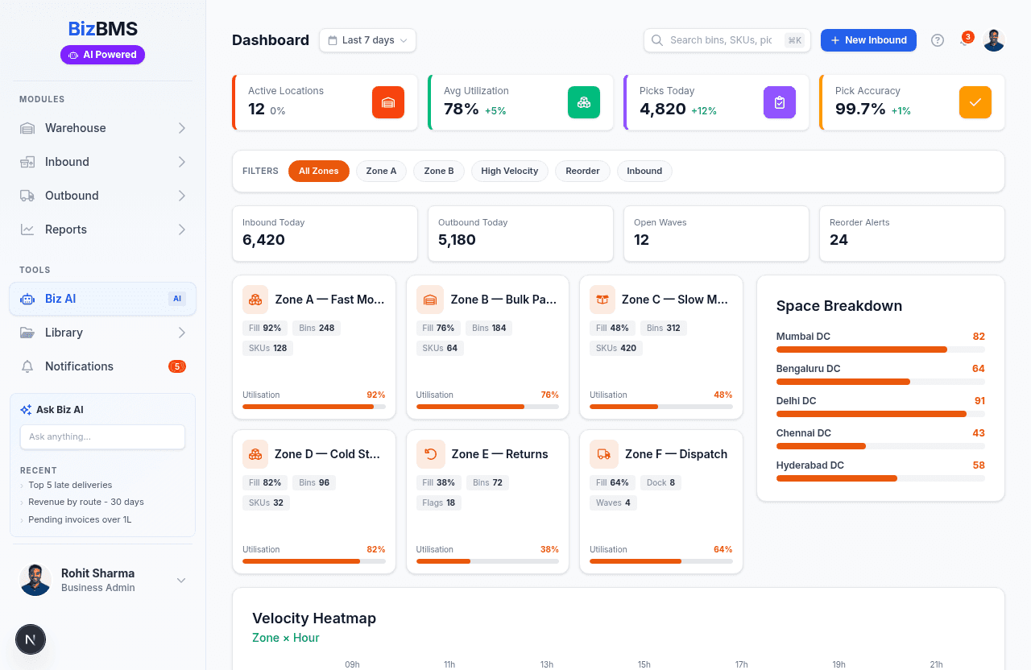Click the Zone F Dispatch truck icon

[x=603, y=454]
